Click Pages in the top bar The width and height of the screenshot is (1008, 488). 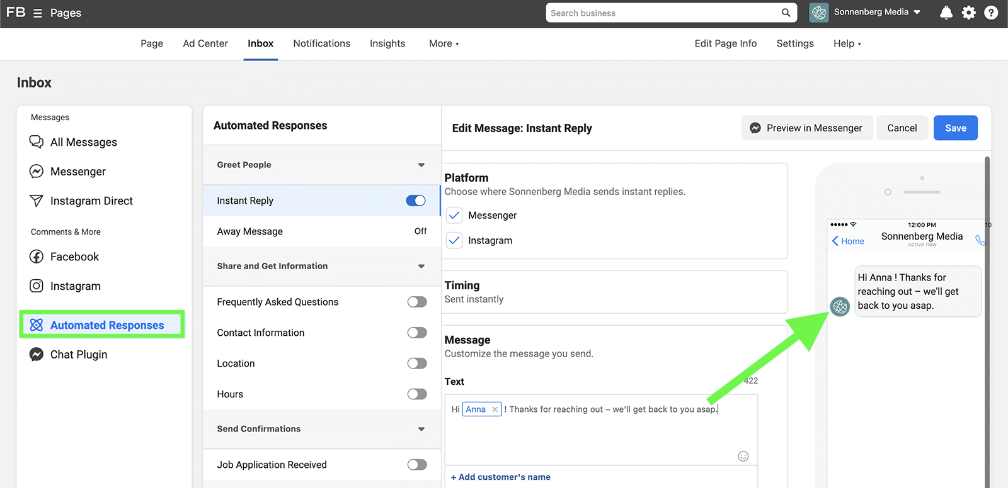(66, 13)
